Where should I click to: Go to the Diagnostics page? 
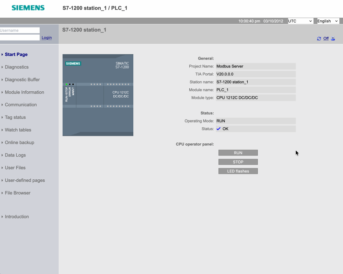tap(17, 67)
